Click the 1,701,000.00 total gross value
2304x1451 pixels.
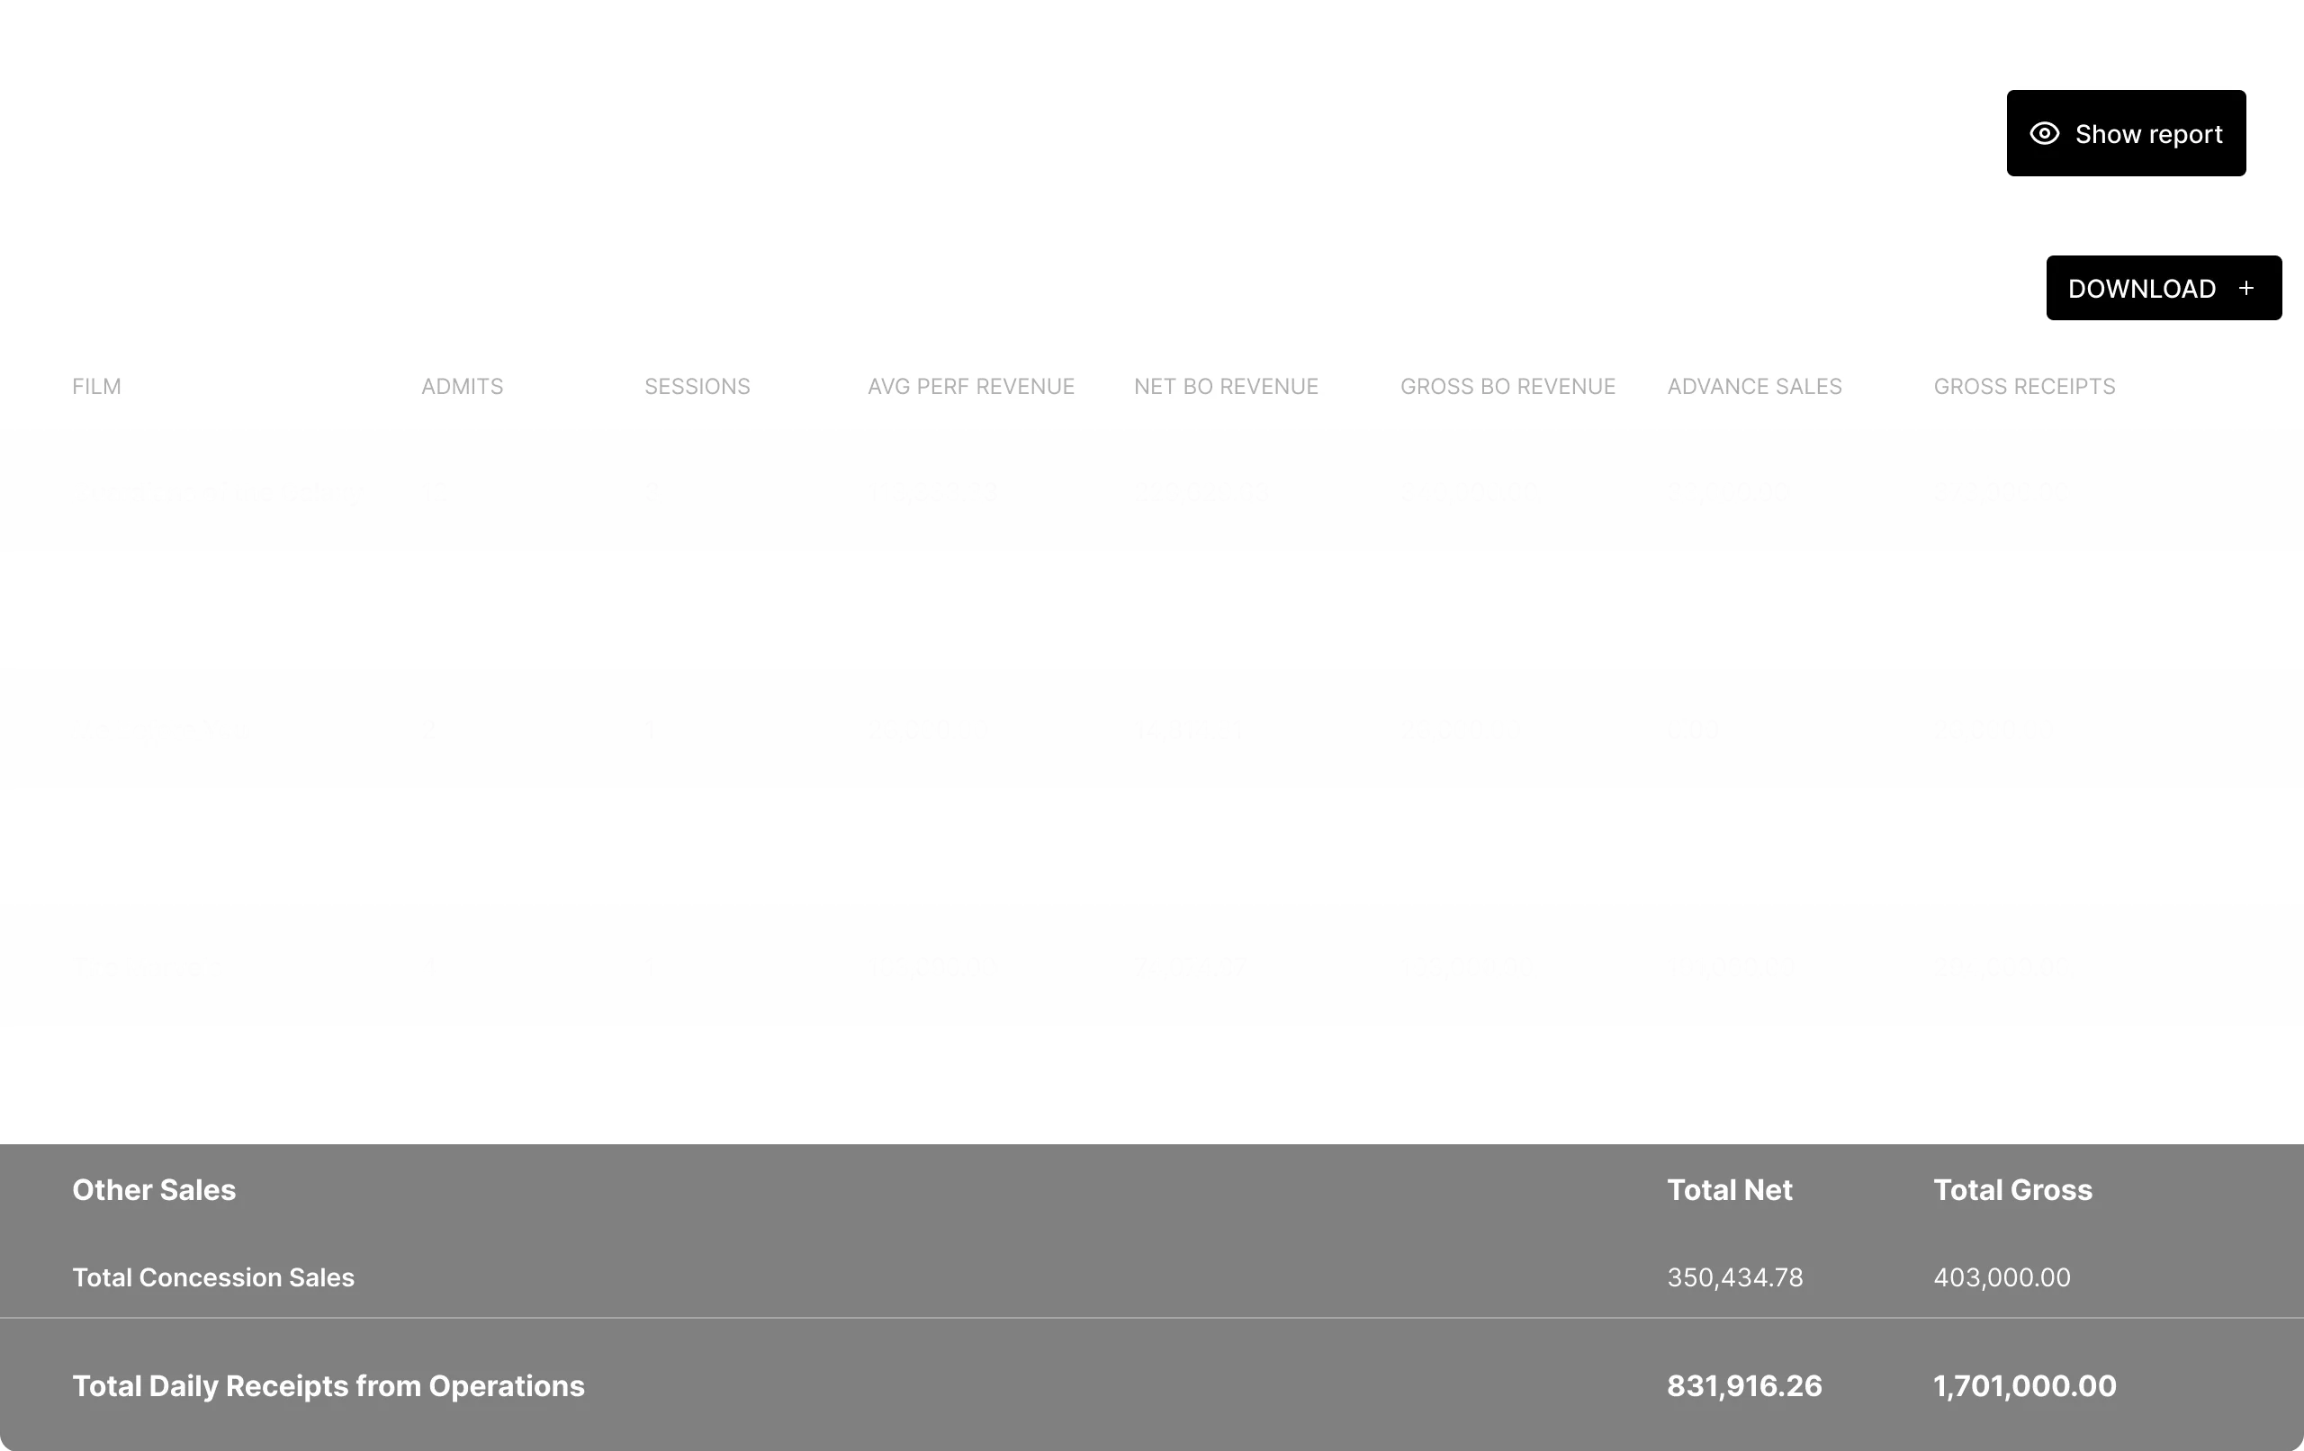coord(2024,1386)
